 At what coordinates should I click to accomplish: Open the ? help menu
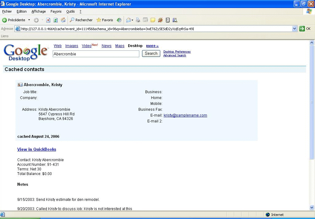(80, 11)
